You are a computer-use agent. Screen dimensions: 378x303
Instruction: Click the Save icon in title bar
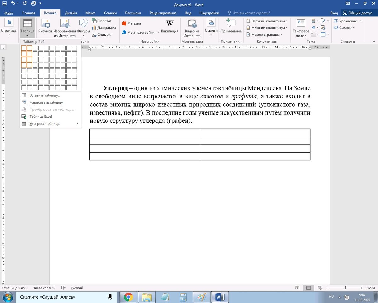coord(4,3)
